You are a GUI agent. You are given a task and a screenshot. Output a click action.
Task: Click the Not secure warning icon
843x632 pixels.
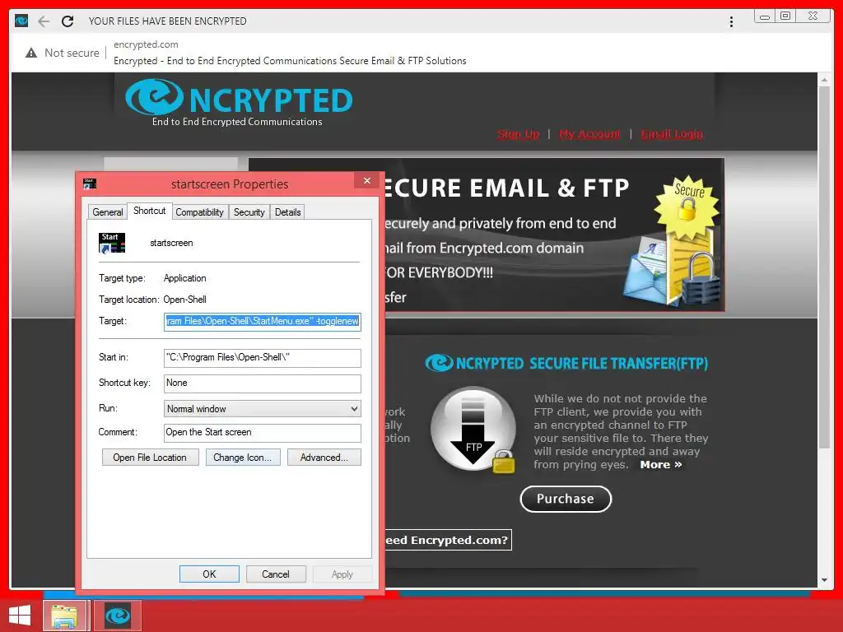pyautogui.click(x=31, y=53)
